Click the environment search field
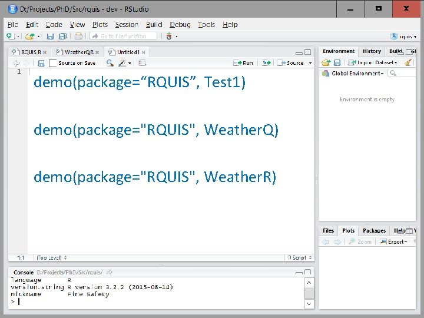The height and width of the screenshot is (318, 424). (x=402, y=73)
